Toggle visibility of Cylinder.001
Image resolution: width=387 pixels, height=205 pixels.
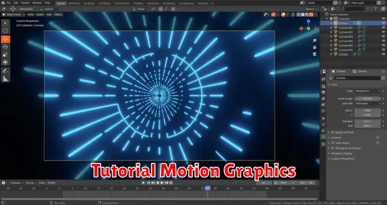[x=383, y=28]
